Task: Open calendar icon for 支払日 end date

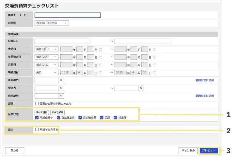Action: (x=155, y=65)
